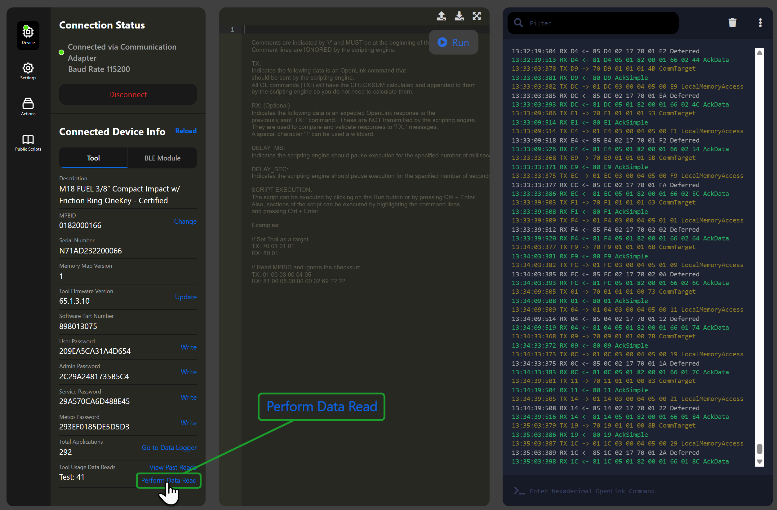Click log entry at 13:33:39:509

[x=627, y=220]
